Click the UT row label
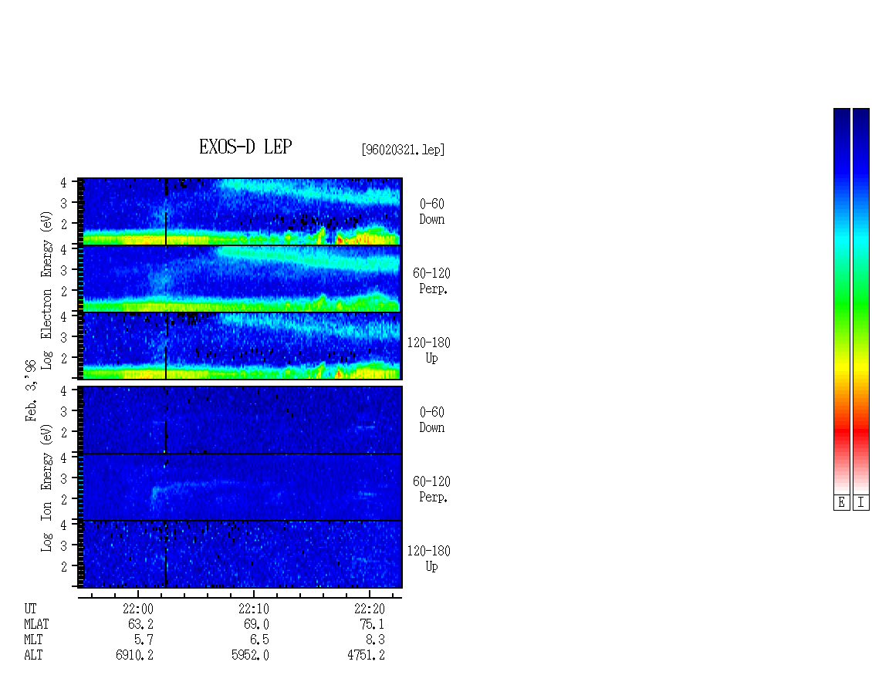 pos(30,609)
